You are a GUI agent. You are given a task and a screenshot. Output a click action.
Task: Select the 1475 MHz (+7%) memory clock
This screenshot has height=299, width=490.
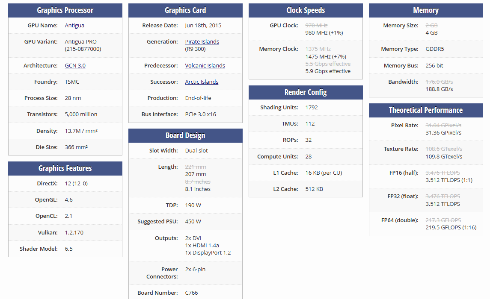(x=326, y=56)
